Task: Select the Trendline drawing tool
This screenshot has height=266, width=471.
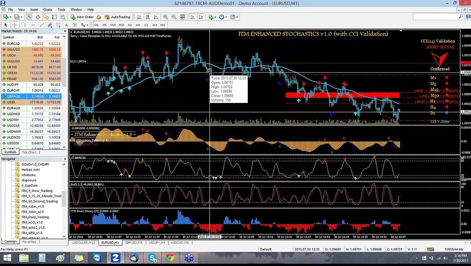Action: pyautogui.click(x=41, y=25)
